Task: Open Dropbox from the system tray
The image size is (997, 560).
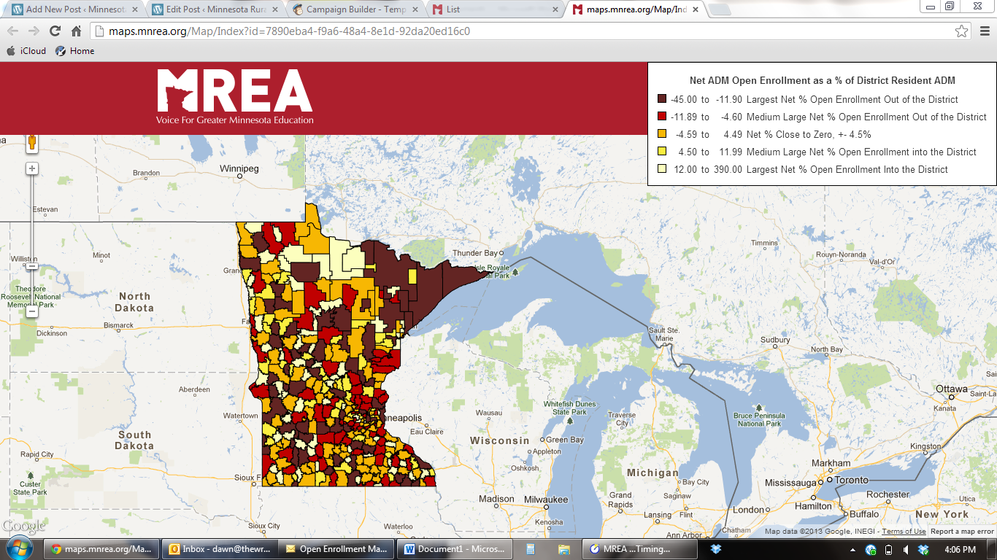Action: [923, 549]
